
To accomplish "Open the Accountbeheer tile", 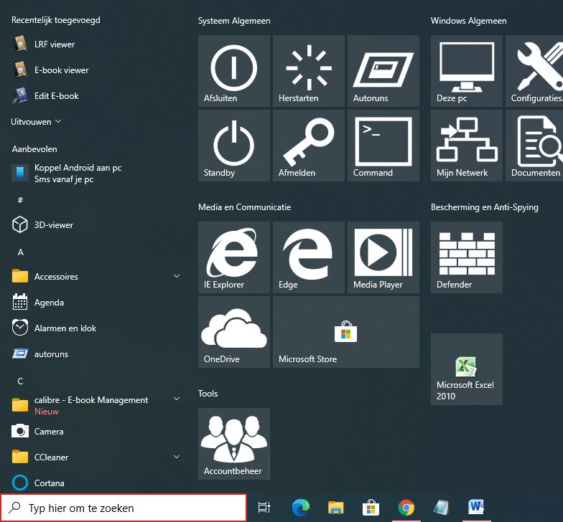I will click(234, 443).
